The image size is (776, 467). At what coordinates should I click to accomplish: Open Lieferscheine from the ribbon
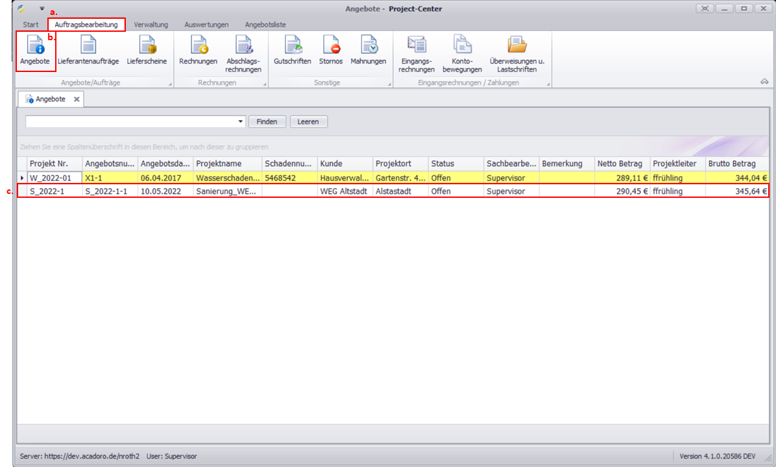(x=147, y=51)
